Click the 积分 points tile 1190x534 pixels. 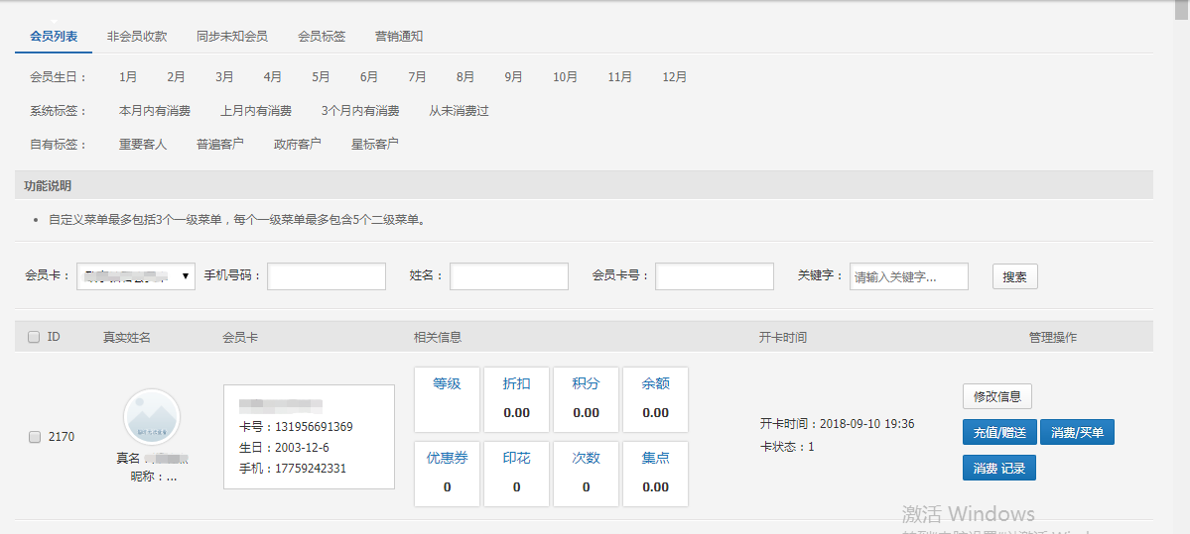[x=586, y=399]
